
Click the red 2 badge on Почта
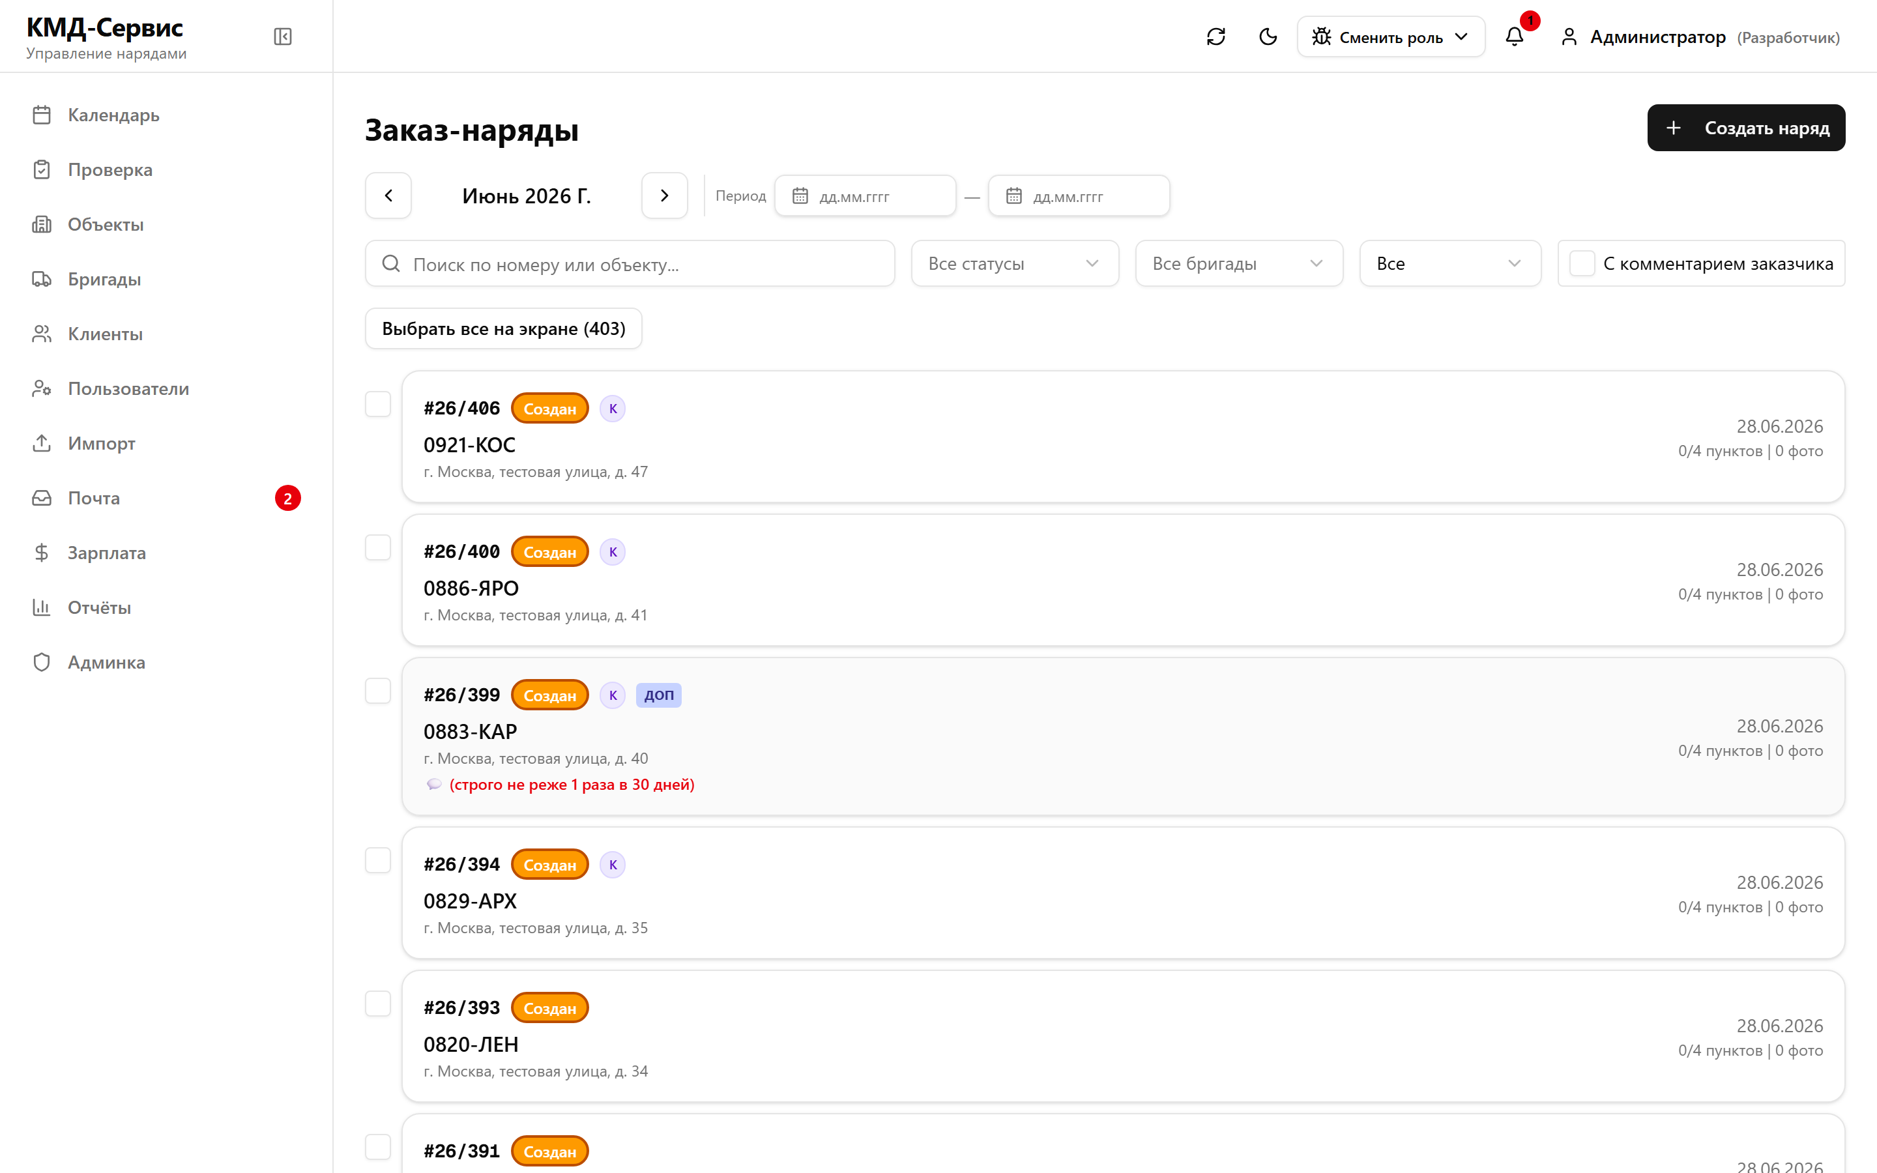pos(288,498)
